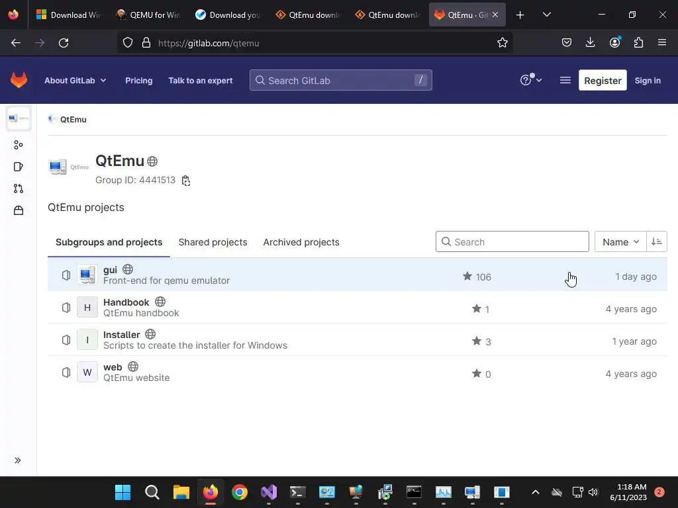Click the Sign in link

(648, 81)
